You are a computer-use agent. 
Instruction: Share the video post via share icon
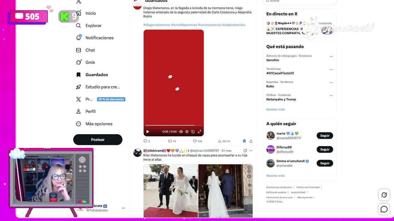[x=251, y=141]
